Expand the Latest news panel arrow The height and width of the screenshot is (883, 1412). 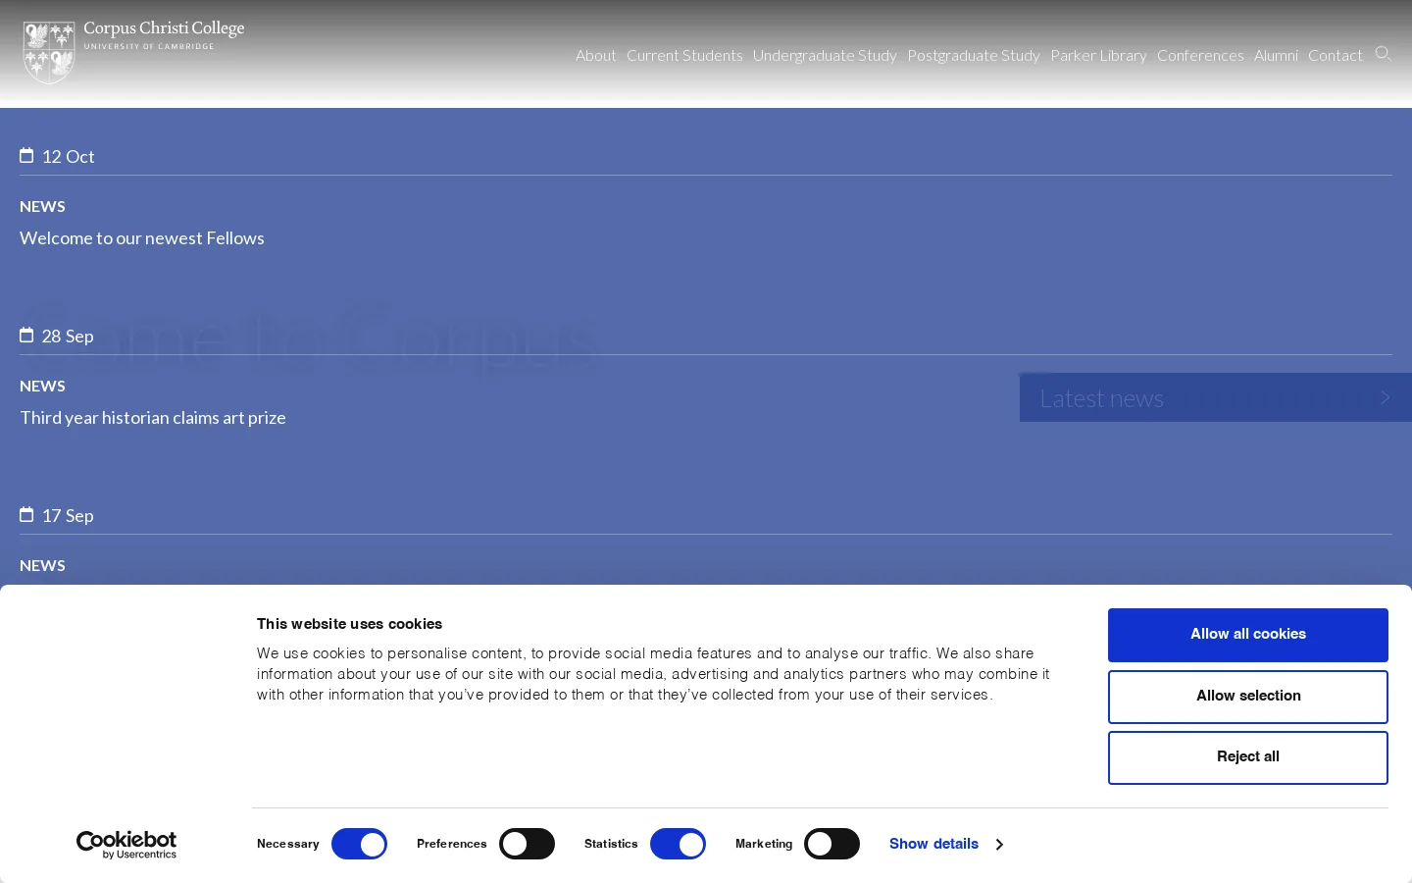[x=1385, y=397]
